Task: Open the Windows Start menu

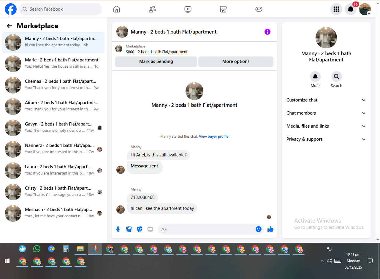Action: 7,261
